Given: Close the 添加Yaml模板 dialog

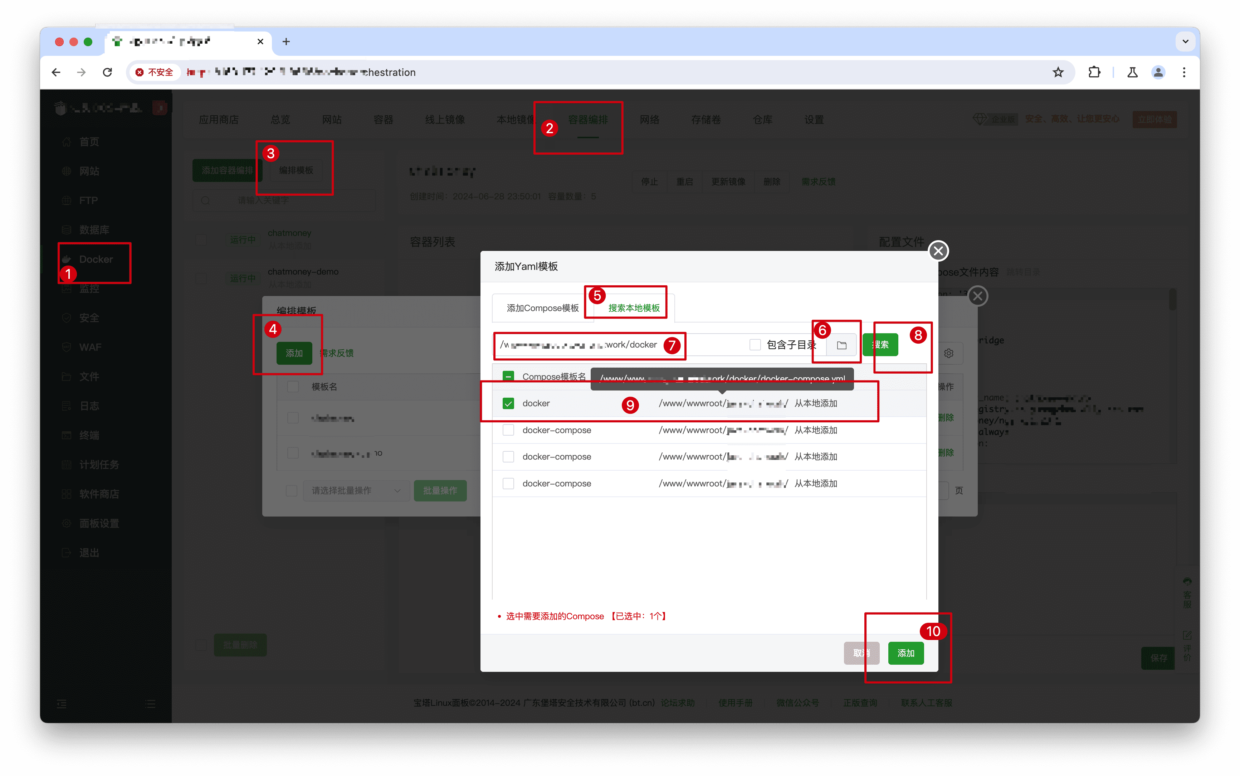Looking at the screenshot, I should click(938, 251).
